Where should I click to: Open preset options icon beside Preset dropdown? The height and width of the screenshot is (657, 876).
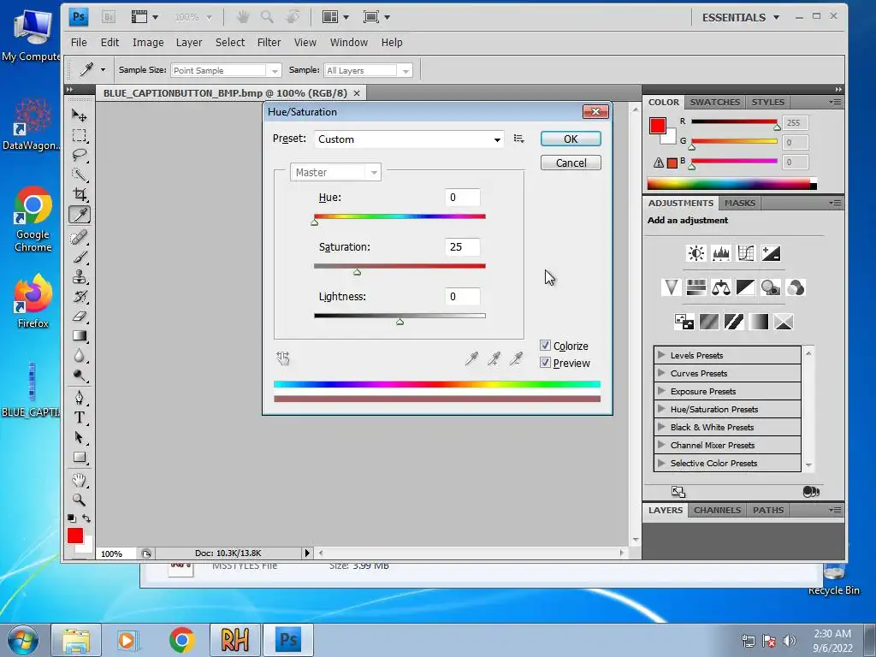click(519, 139)
